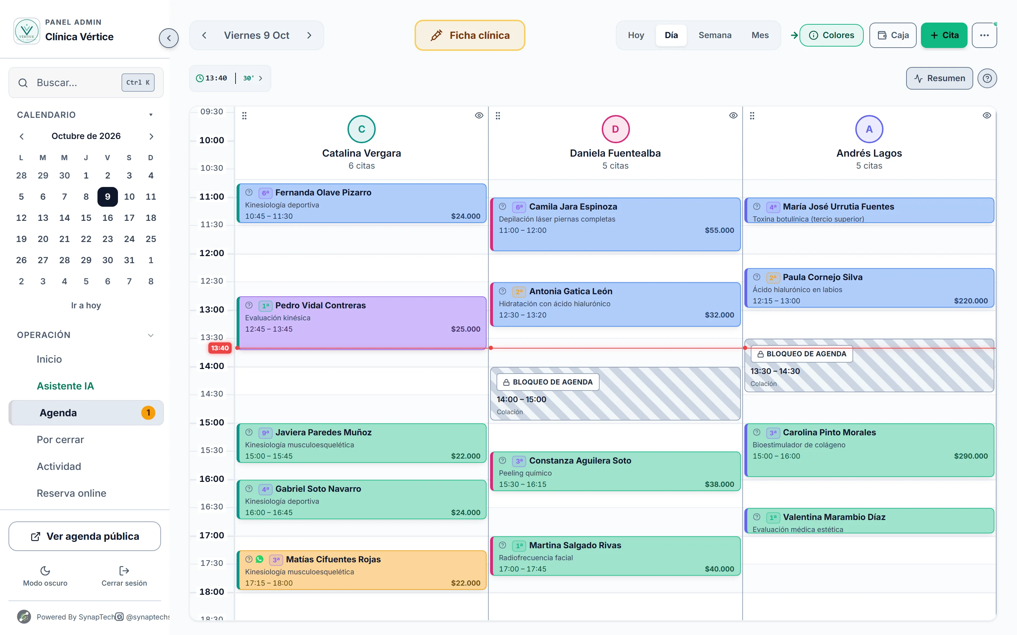1017x635 pixels.
Task: Toggle visibility of Daniela Fuentealba's column
Action: pos(733,115)
